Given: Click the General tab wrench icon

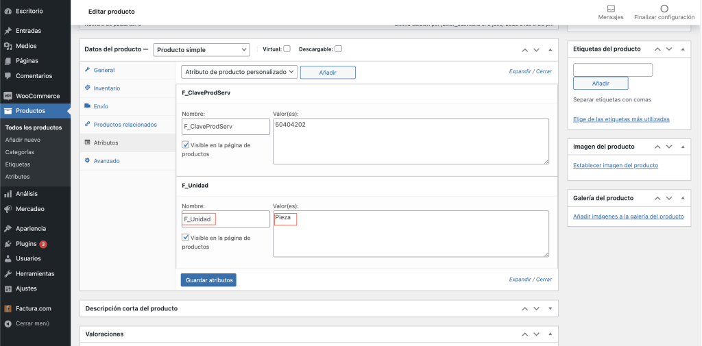Looking at the screenshot, I should coord(87,70).
